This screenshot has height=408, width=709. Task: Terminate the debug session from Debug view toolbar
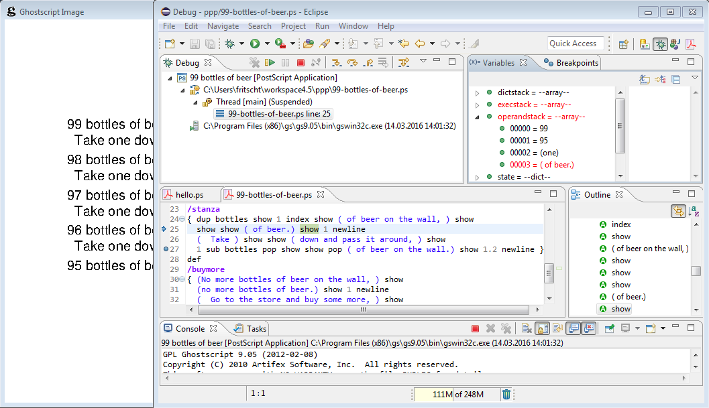click(301, 62)
